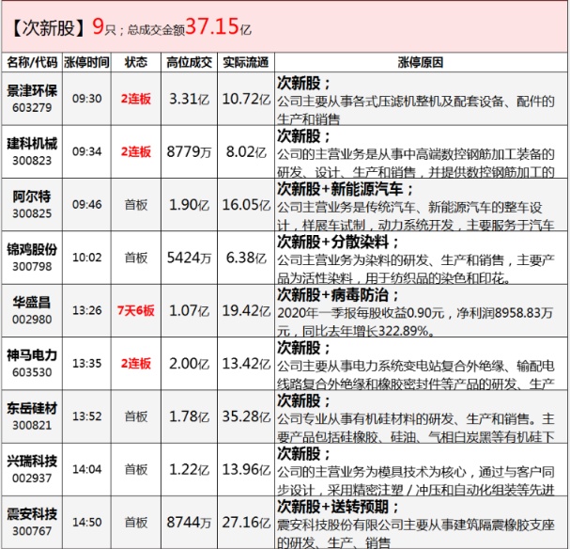Click the 13.42亿 circulation value

246,363
